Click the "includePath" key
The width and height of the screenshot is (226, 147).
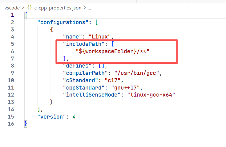coord(84,44)
